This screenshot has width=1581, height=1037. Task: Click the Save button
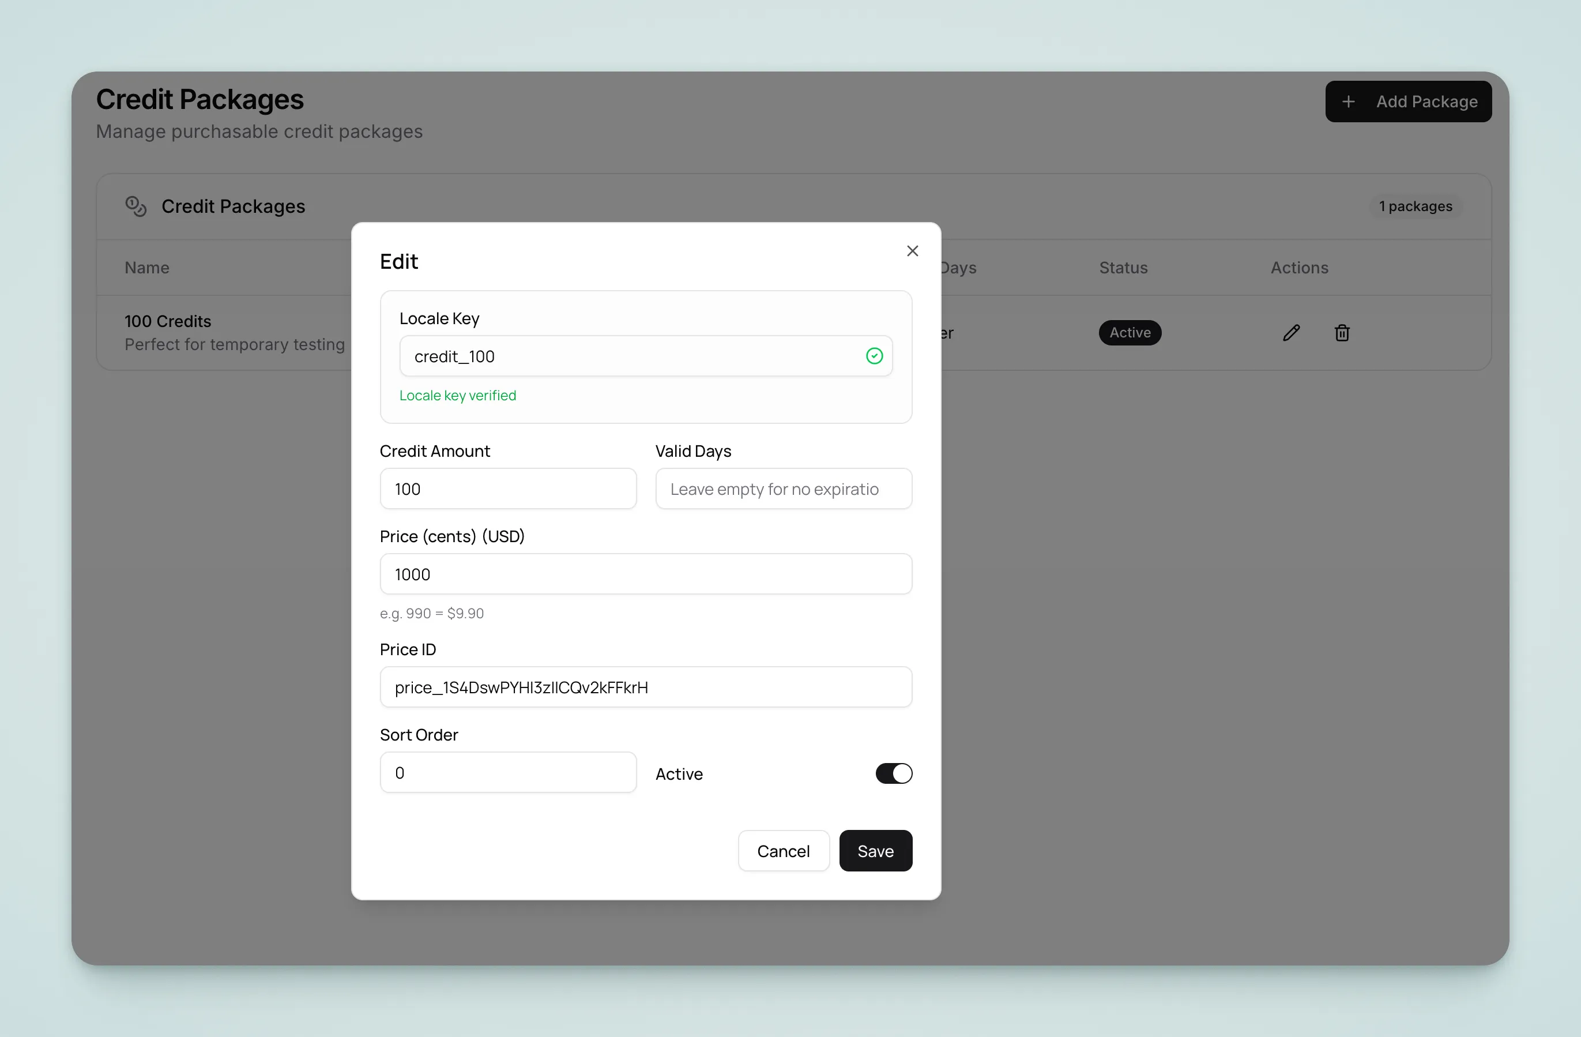pos(875,851)
